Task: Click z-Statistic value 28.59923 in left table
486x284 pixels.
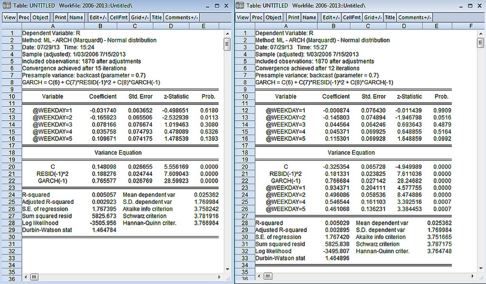Action: [x=176, y=181]
